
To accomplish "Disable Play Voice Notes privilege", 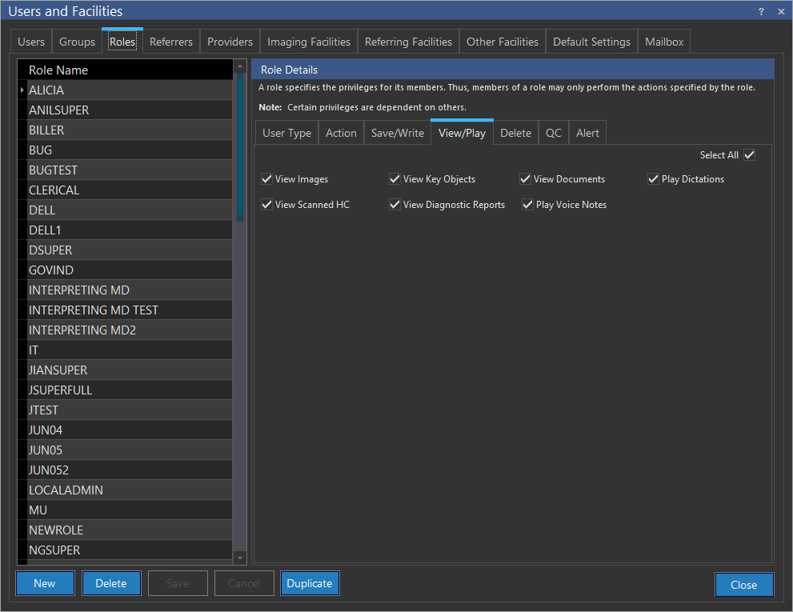I will 527,205.
